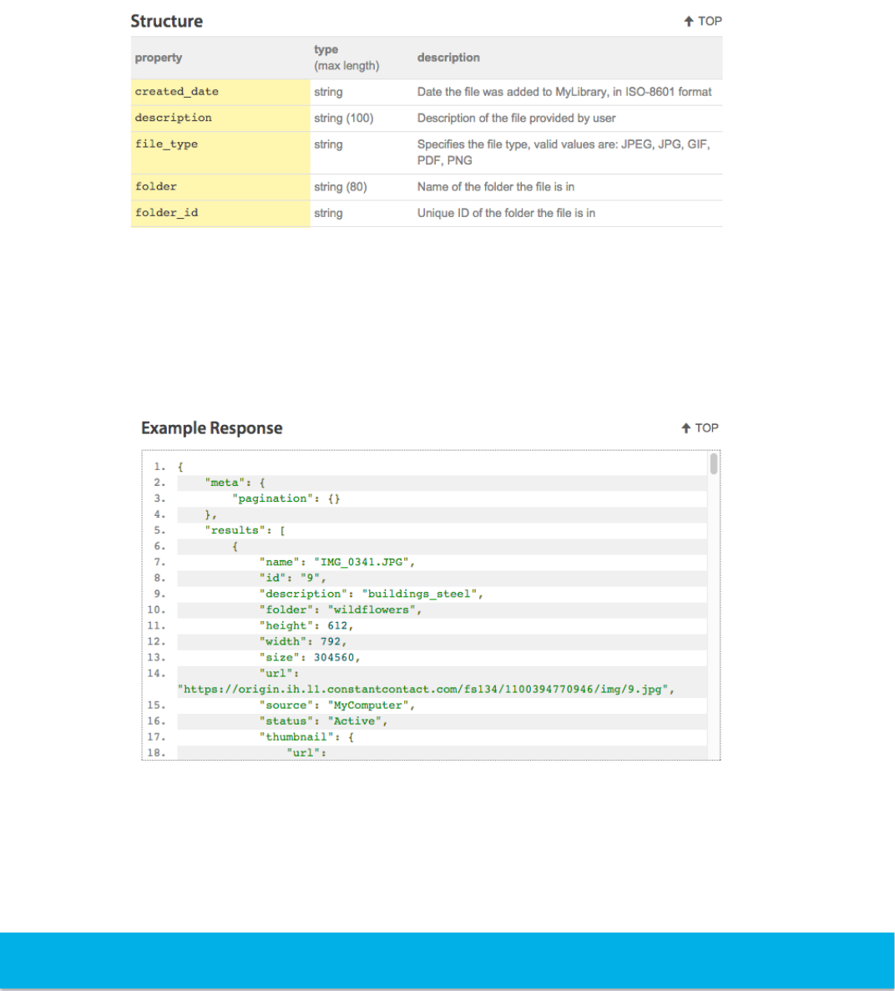Viewport: 895px width, 991px height.
Task: Click code line "source": "MyComputer"
Action: [337, 705]
